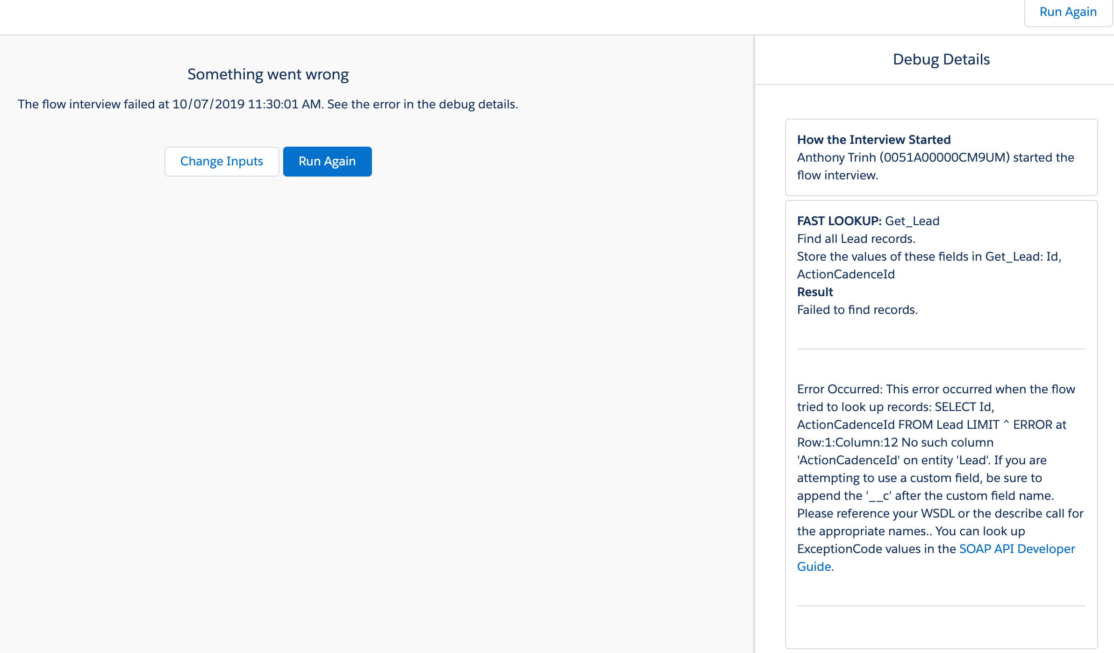Click the Store the values of these fields line
Image resolution: width=1114 pixels, height=653 pixels.
(x=928, y=256)
